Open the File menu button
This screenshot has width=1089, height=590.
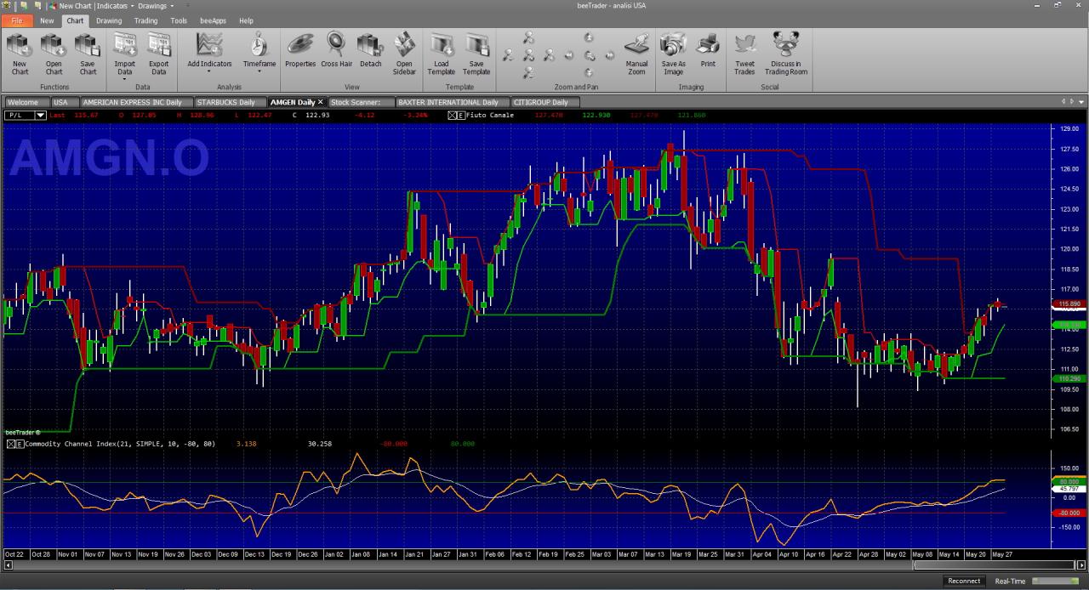pos(17,20)
